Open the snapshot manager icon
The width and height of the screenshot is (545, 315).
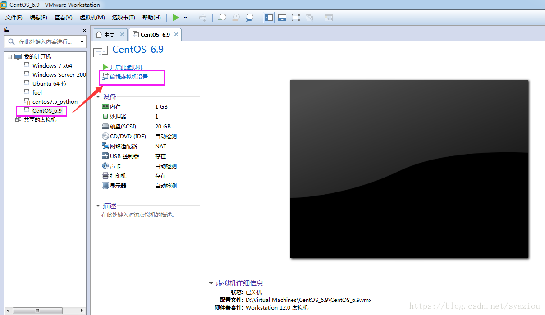[249, 18]
